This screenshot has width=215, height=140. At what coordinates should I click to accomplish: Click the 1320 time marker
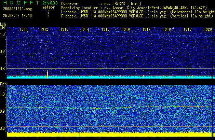(x=208, y=29)
